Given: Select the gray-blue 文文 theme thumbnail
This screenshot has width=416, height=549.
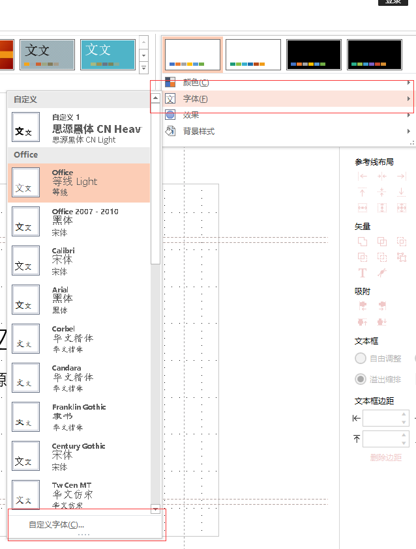Looking at the screenshot, I should 48,55.
